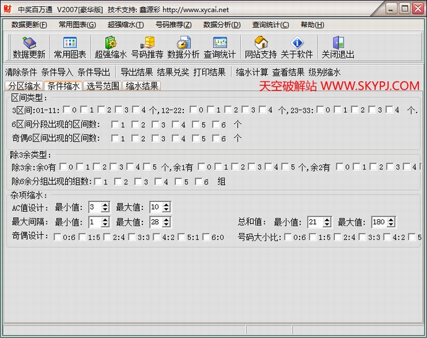Tick checkbox 1 in 6区间分段出现的区间数
The width and height of the screenshot is (427, 338).
tap(115, 125)
